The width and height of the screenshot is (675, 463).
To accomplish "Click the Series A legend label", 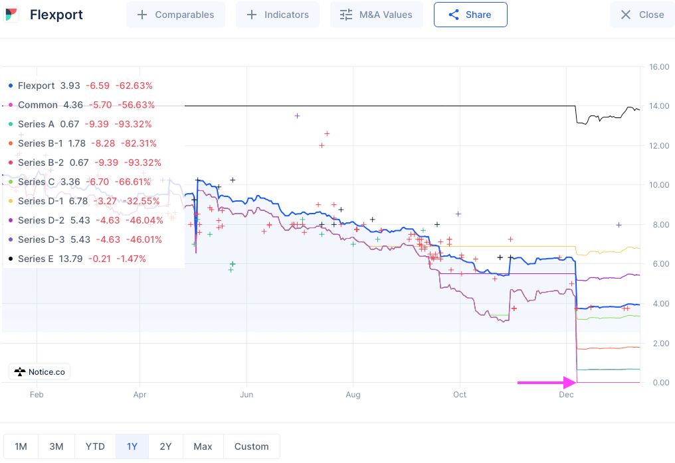I will click(x=36, y=124).
